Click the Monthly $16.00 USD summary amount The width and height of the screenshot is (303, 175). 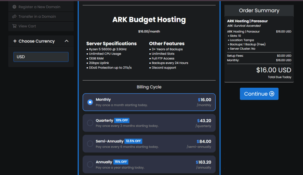click(283, 60)
